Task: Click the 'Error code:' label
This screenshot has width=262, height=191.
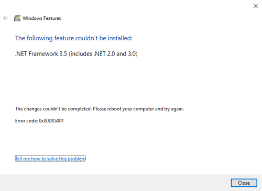Action: click(x=27, y=121)
